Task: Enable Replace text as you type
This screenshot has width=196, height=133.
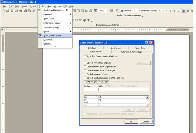Action: coord(85,82)
